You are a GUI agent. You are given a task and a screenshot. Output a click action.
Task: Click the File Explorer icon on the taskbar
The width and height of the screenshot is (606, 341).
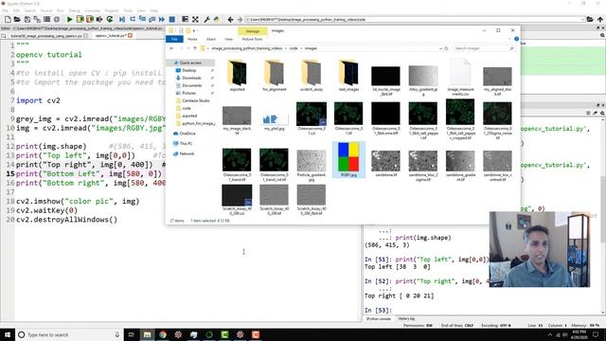tap(147, 334)
